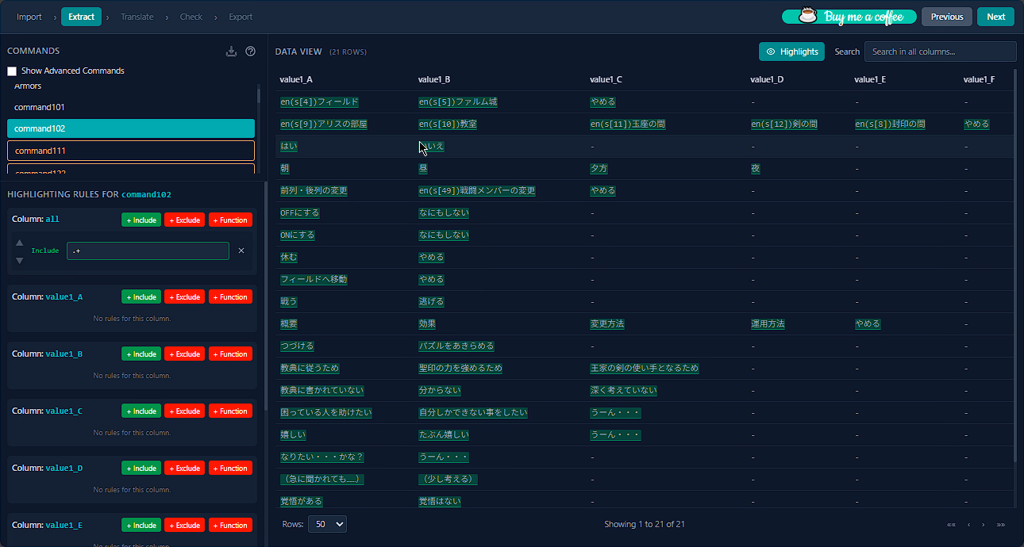This screenshot has height=547, width=1024.
Task: Click the download icon in Commands header
Action: click(231, 52)
